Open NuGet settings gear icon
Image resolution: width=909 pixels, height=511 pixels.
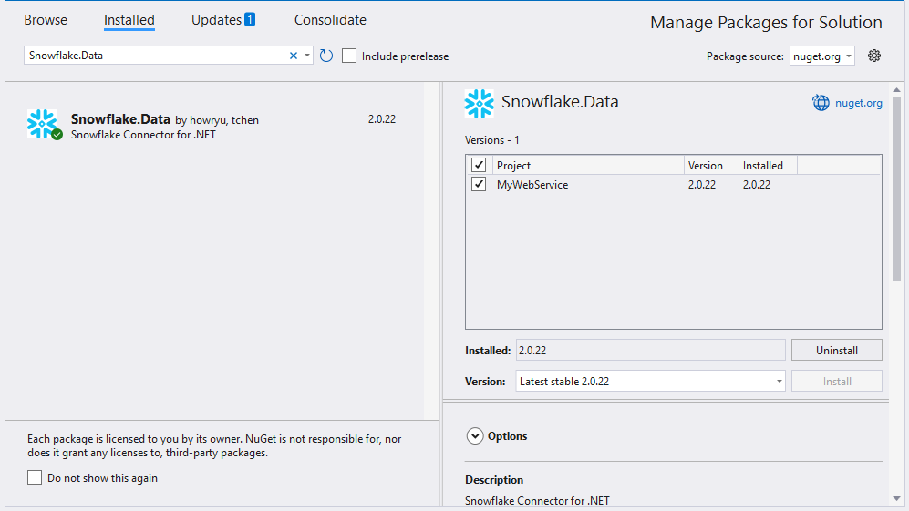click(874, 56)
